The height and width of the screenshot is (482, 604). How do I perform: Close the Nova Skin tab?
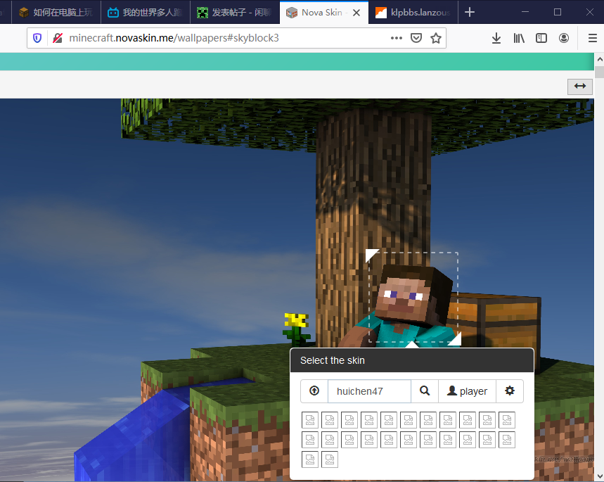[356, 13]
